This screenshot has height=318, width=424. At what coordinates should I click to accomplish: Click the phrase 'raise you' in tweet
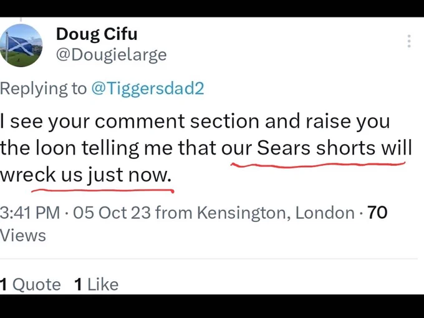tap(348, 122)
